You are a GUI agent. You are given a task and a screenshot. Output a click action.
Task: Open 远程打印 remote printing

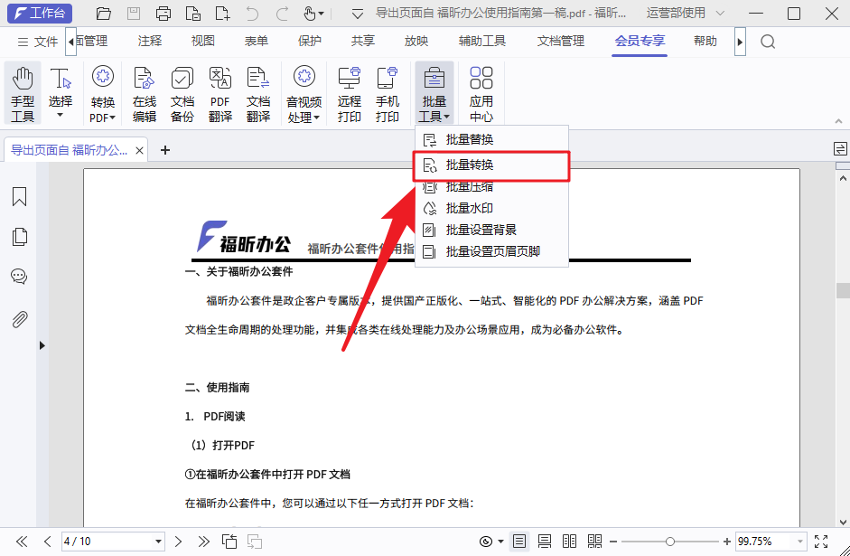pos(349,90)
